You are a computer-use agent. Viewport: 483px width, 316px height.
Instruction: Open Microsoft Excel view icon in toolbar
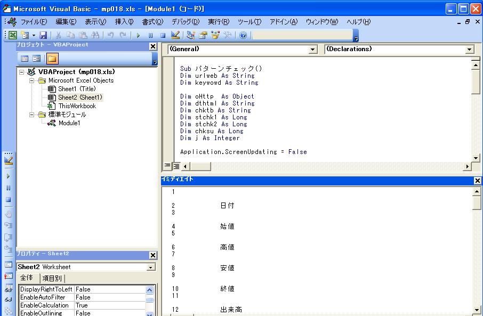[x=13, y=35]
